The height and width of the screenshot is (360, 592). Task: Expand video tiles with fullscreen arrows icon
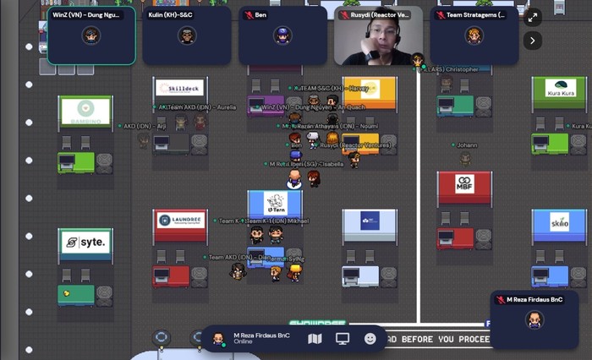(x=532, y=17)
